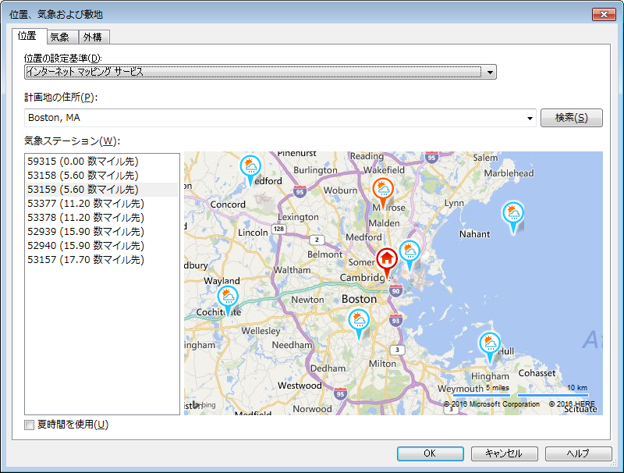The height and width of the screenshot is (473, 624).
Task: Open ヘルプ help button
Action: coord(578,453)
